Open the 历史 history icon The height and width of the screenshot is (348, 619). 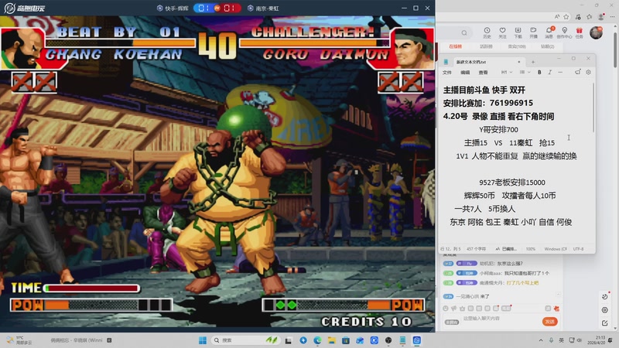click(x=487, y=32)
